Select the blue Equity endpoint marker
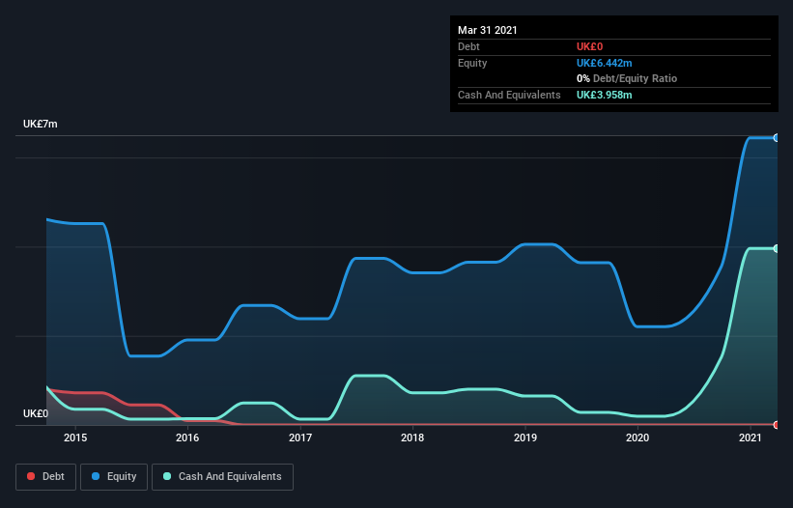This screenshot has height=508, width=793. tap(777, 137)
